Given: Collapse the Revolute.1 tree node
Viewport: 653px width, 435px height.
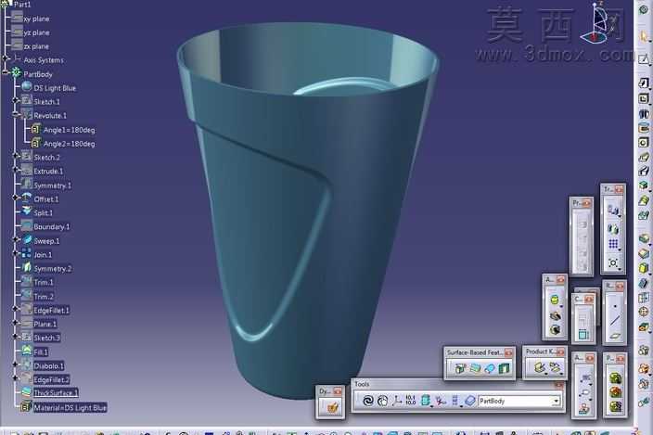Looking at the screenshot, I should pyautogui.click(x=16, y=114).
